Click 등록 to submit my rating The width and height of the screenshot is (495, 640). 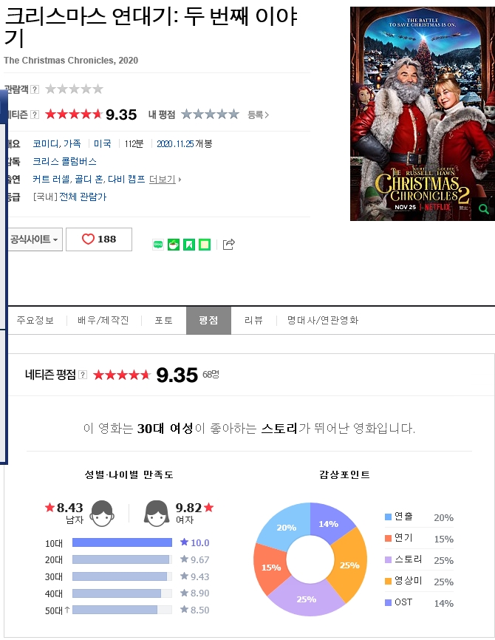click(x=258, y=115)
